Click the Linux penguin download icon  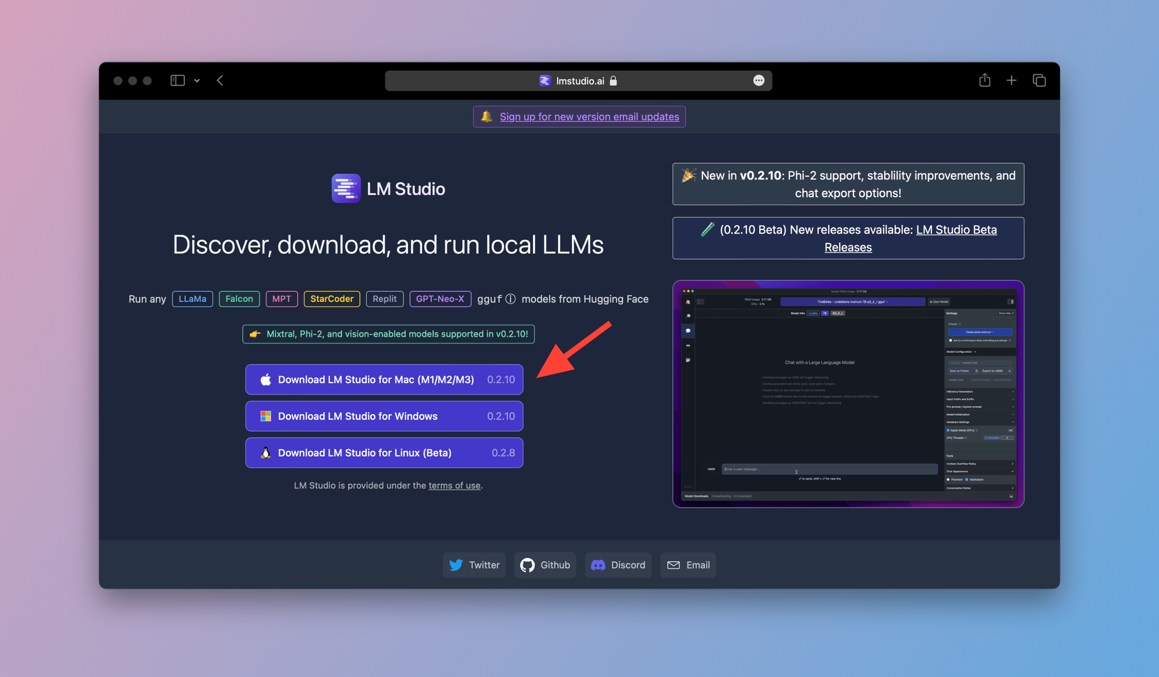[x=267, y=452]
